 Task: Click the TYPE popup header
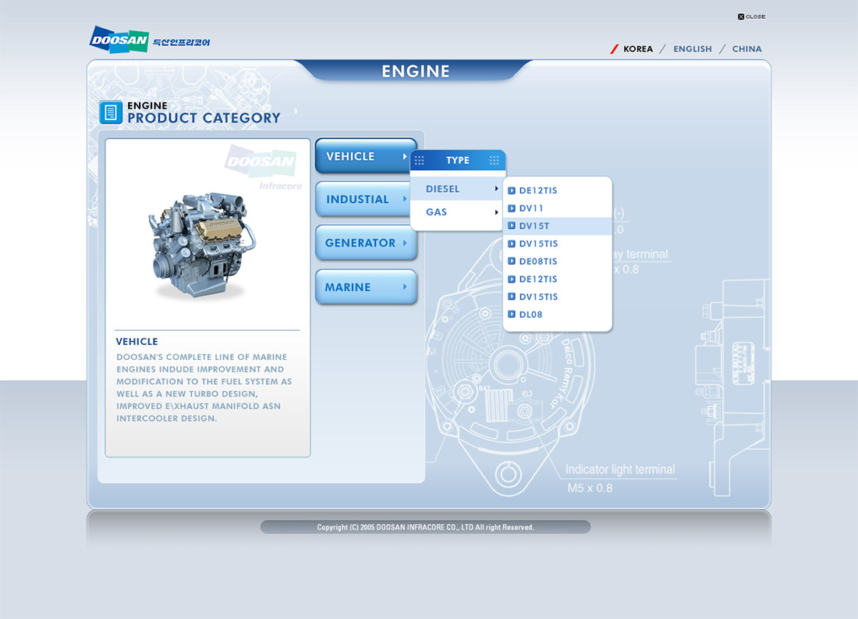[457, 161]
